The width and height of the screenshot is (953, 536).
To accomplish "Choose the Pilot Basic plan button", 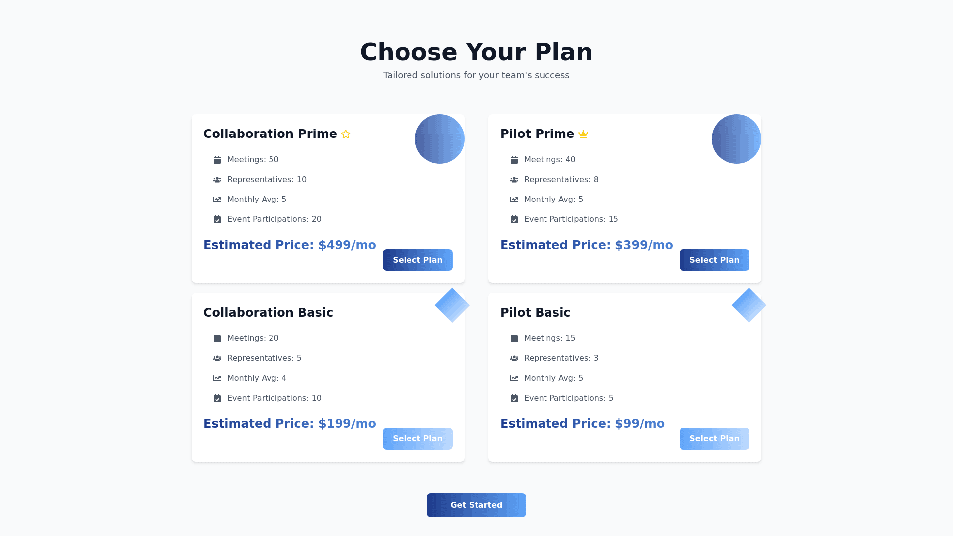I will point(714,439).
